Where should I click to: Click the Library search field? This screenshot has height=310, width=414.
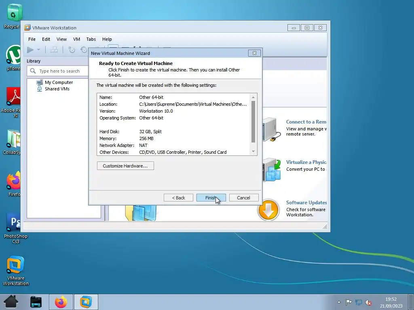(x=57, y=71)
